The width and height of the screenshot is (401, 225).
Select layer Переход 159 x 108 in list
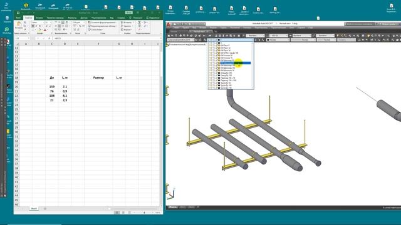[228, 81]
